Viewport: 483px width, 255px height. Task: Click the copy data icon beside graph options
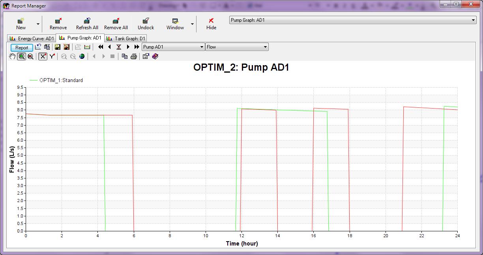pyautogui.click(x=47, y=47)
